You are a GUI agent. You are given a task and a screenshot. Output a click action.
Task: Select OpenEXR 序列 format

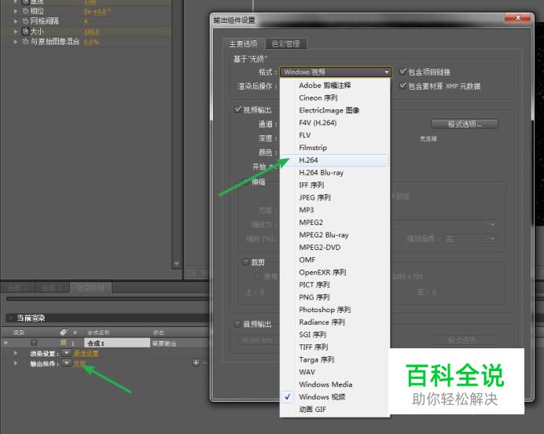pyautogui.click(x=335, y=272)
